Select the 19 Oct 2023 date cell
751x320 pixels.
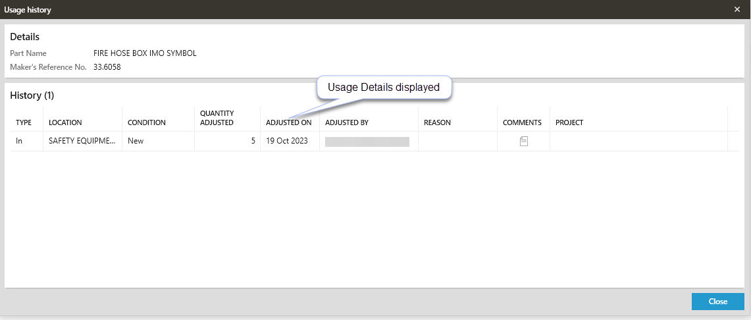point(287,141)
